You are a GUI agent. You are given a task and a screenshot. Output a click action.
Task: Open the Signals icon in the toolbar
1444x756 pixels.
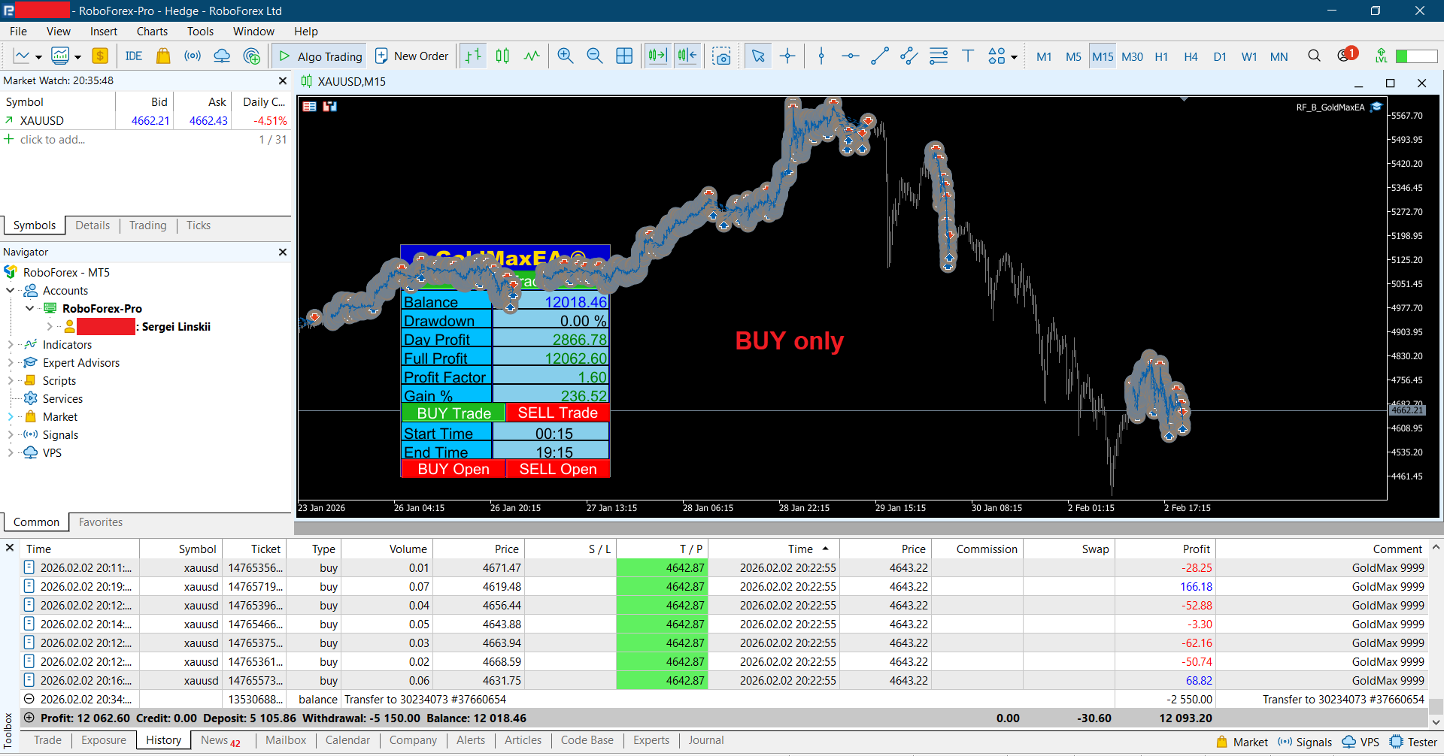tap(193, 56)
